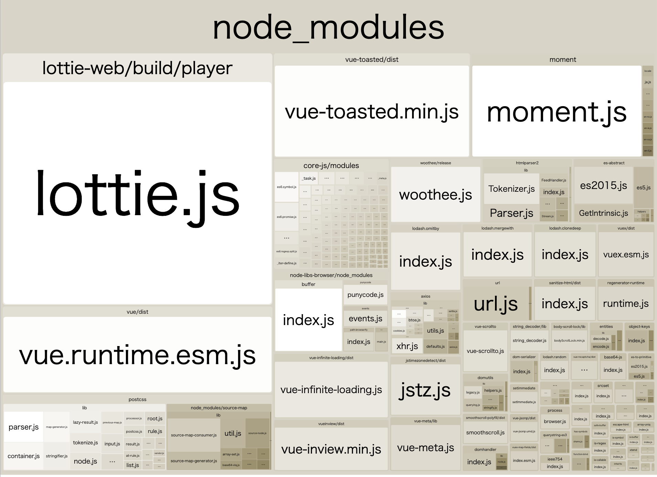This screenshot has width=657, height=477.
Task: Select the vue-scrollto.js block
Action: point(485,351)
